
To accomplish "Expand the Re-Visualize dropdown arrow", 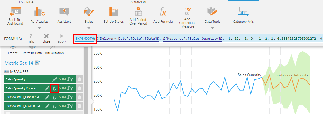I will coord(40,28).
